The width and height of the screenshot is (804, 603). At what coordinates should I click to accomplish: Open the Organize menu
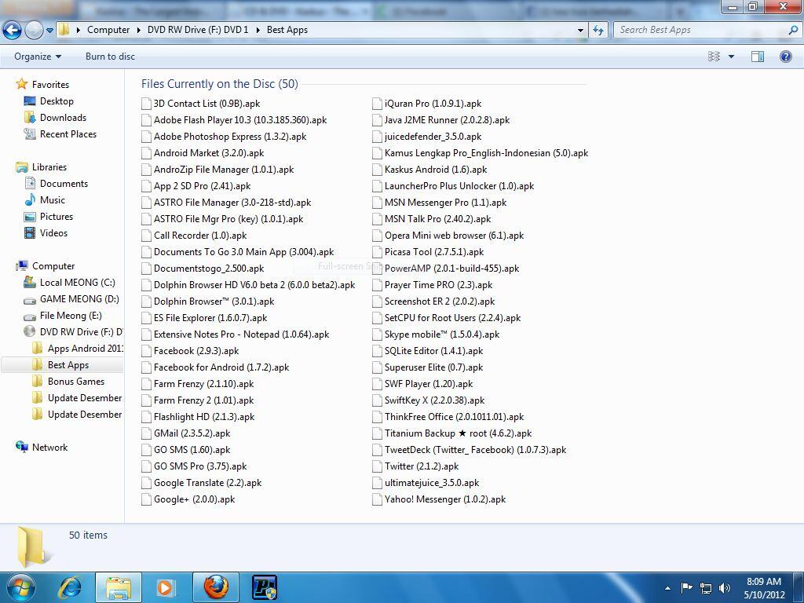38,57
